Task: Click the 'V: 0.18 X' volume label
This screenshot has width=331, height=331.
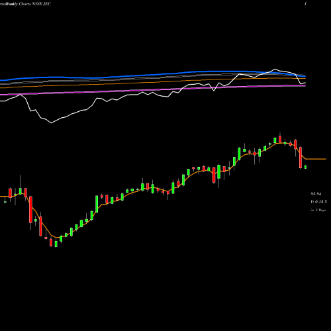Action: [x=318, y=202]
